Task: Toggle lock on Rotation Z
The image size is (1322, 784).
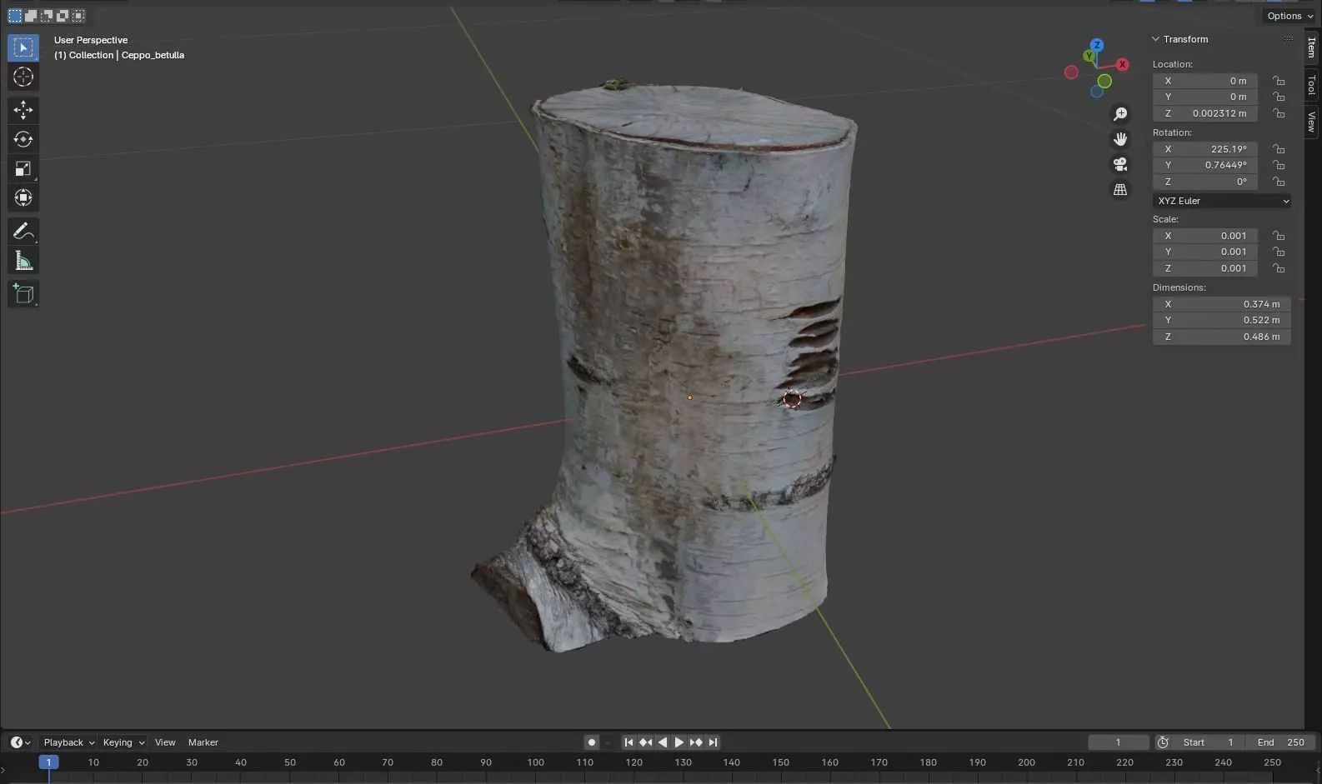Action: (1278, 182)
